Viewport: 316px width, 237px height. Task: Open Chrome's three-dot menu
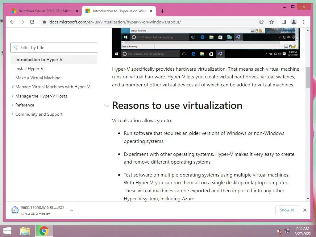pos(304,22)
